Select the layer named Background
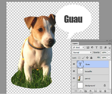The width and height of the screenshot is (112, 94). coord(90,85)
